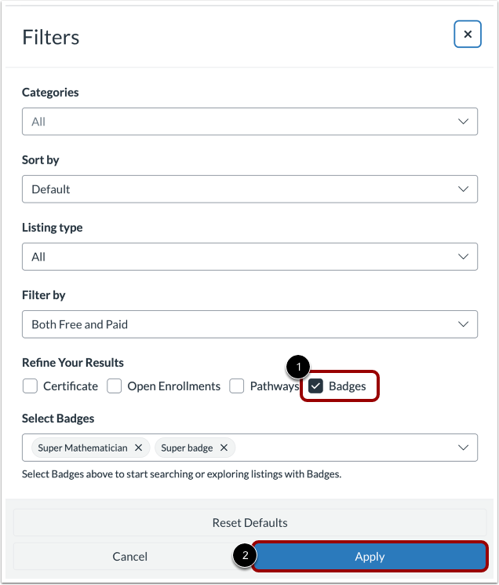The image size is (499, 585).
Task: Click the Filter by chevron arrow
Action: 463,324
